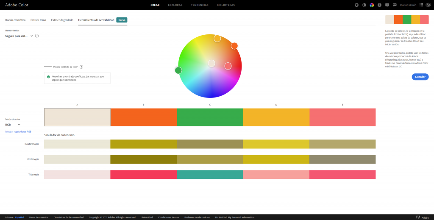Click Mostrar reguladores RGB link
434x220 pixels.
(x=18, y=132)
